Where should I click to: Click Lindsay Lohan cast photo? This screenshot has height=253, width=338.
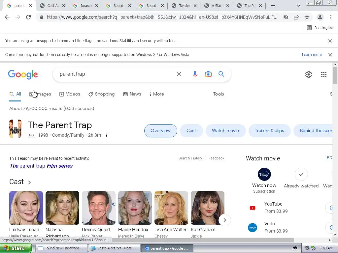(26, 208)
